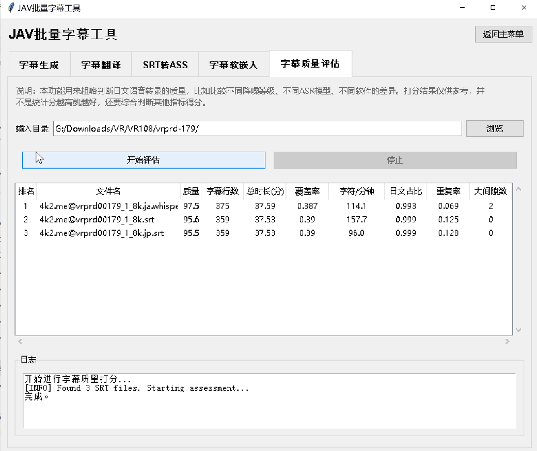Select the 字幕质量评估 tab
The image size is (537, 451).
pos(310,63)
